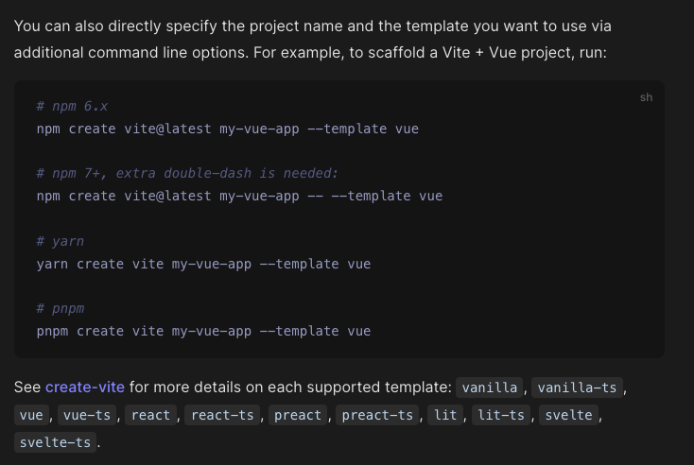Click the "# pnpm" comment in code block
The image size is (694, 465).
click(61, 309)
